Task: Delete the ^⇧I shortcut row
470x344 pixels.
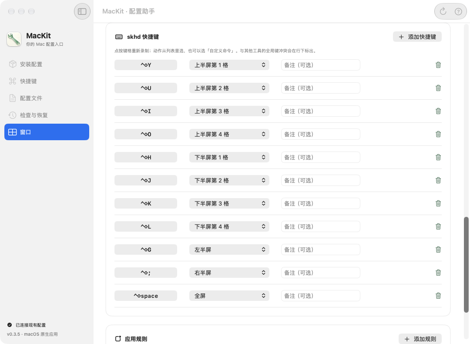Action: [438, 111]
